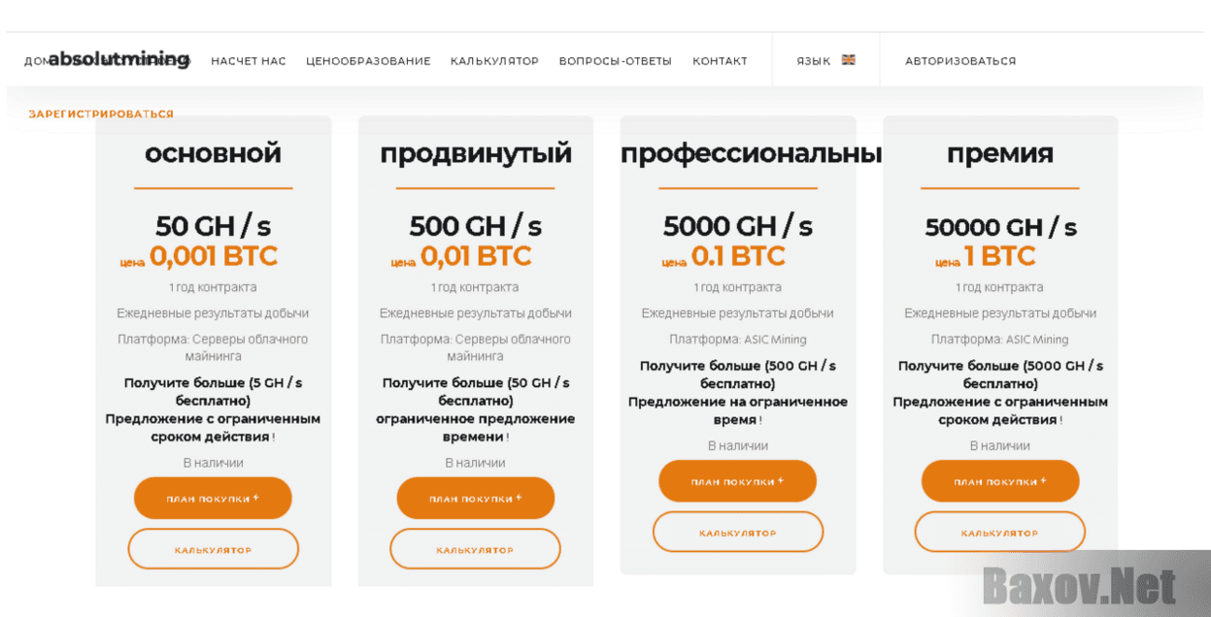Click the КОНТАКТ menu item
The width and height of the screenshot is (1211, 617).
pyautogui.click(x=720, y=61)
